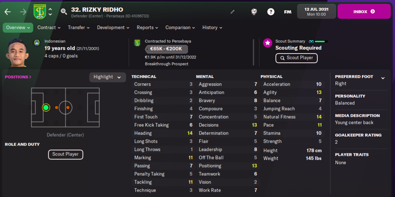
Task: Open the Overview dropdown tab
Action: (18, 28)
